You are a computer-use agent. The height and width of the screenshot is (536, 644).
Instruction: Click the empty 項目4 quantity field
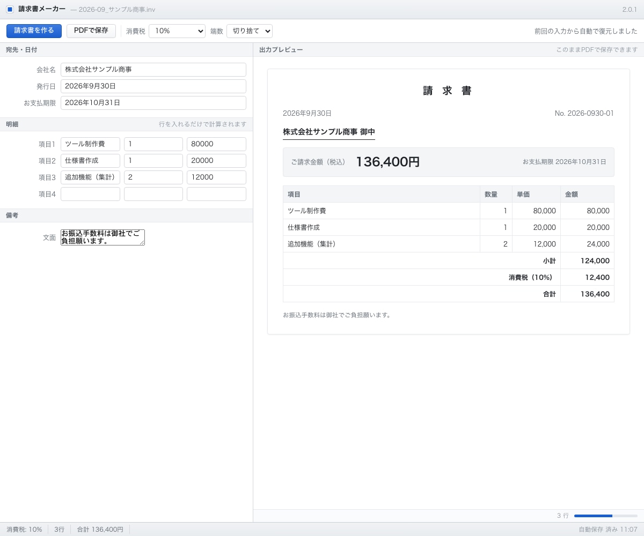point(153,194)
